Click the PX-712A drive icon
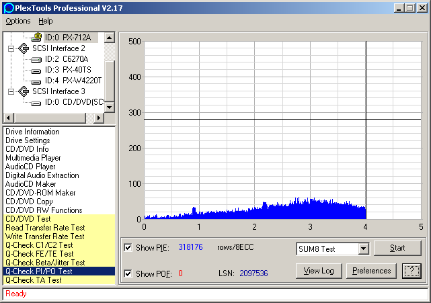This screenshot has height=303, width=431. [x=36, y=37]
